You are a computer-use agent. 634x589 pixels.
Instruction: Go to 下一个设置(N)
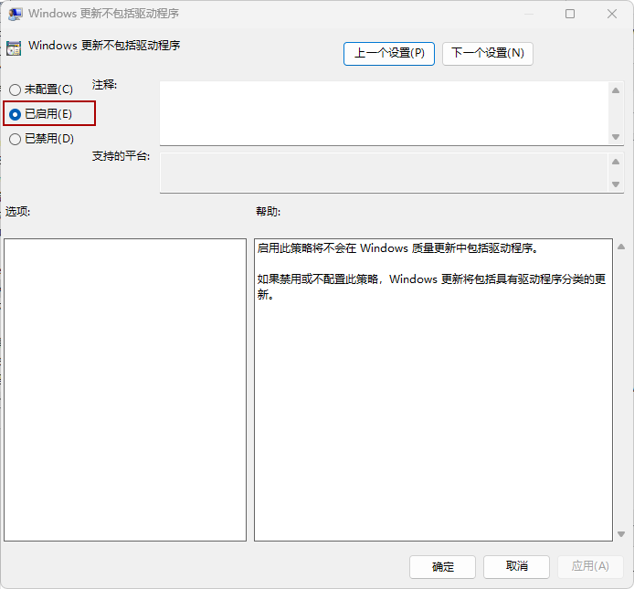tap(488, 53)
